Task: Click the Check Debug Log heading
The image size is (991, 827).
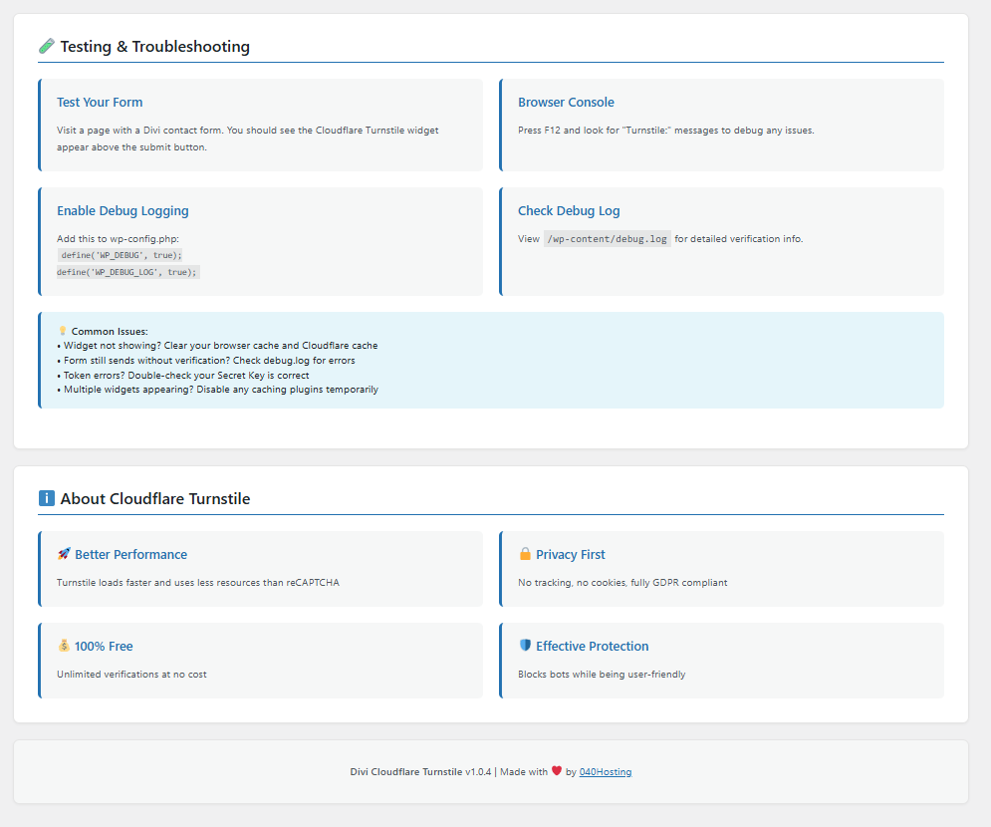Action: [x=569, y=211]
